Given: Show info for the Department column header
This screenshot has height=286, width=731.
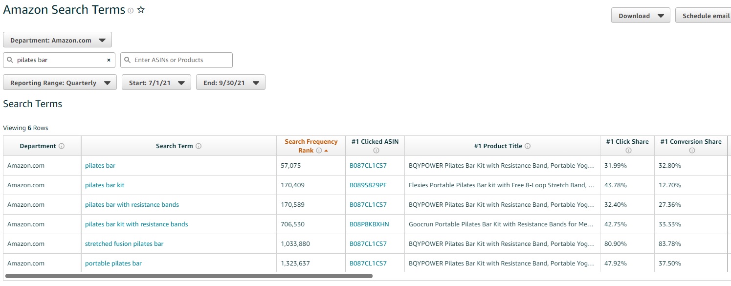Looking at the screenshot, I should [62, 146].
